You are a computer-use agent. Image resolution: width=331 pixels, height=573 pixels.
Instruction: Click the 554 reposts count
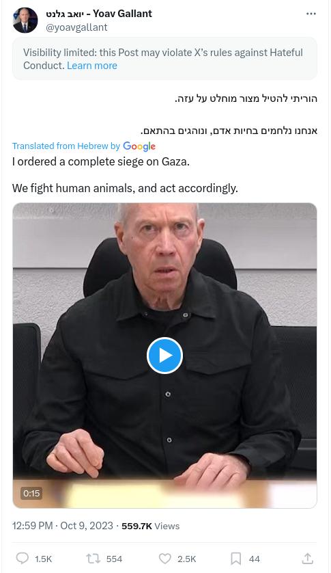pyautogui.click(x=114, y=559)
